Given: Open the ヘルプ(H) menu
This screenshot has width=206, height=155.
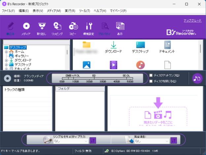Looking at the screenshot, I should point(100,11).
